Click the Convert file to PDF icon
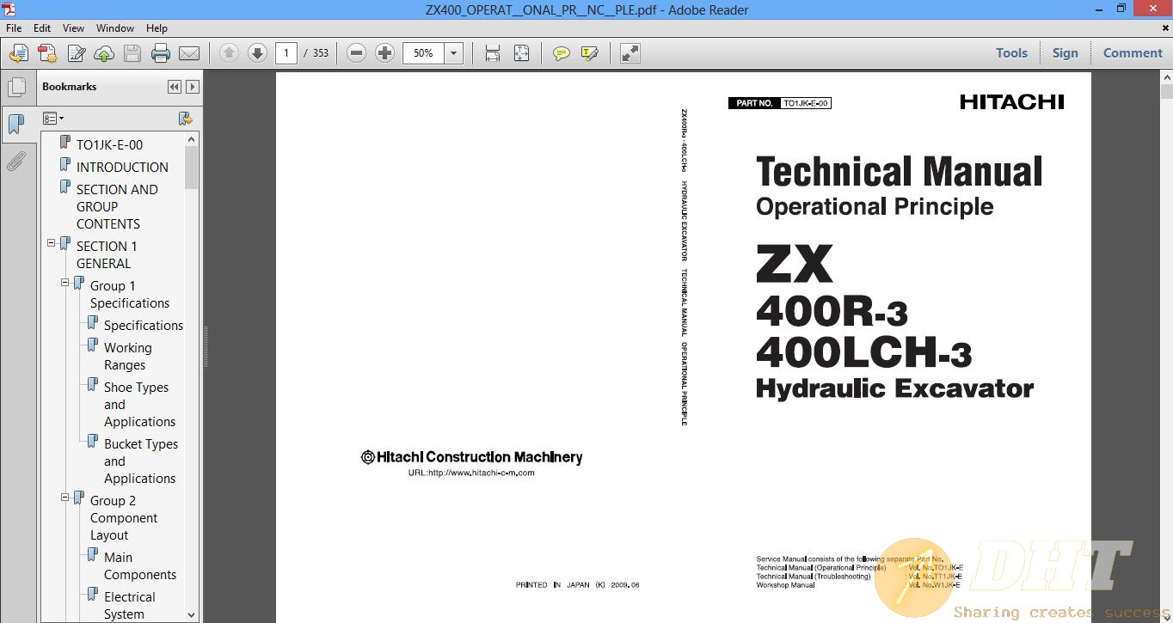 [47, 53]
